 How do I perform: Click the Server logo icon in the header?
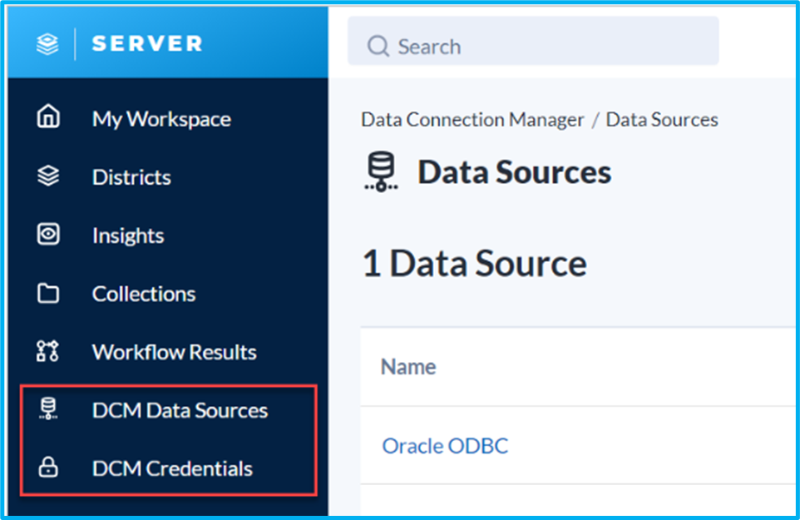pos(46,43)
